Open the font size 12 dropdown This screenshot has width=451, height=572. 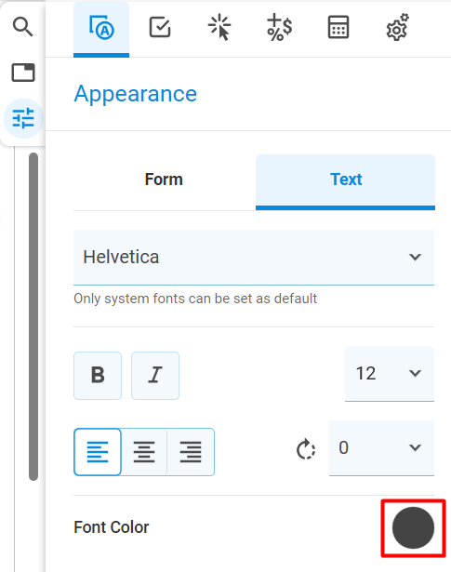tap(390, 374)
